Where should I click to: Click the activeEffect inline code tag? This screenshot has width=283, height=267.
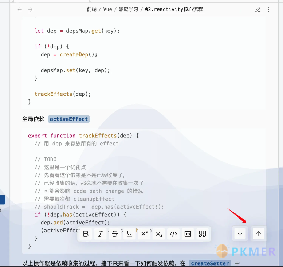[69, 119]
